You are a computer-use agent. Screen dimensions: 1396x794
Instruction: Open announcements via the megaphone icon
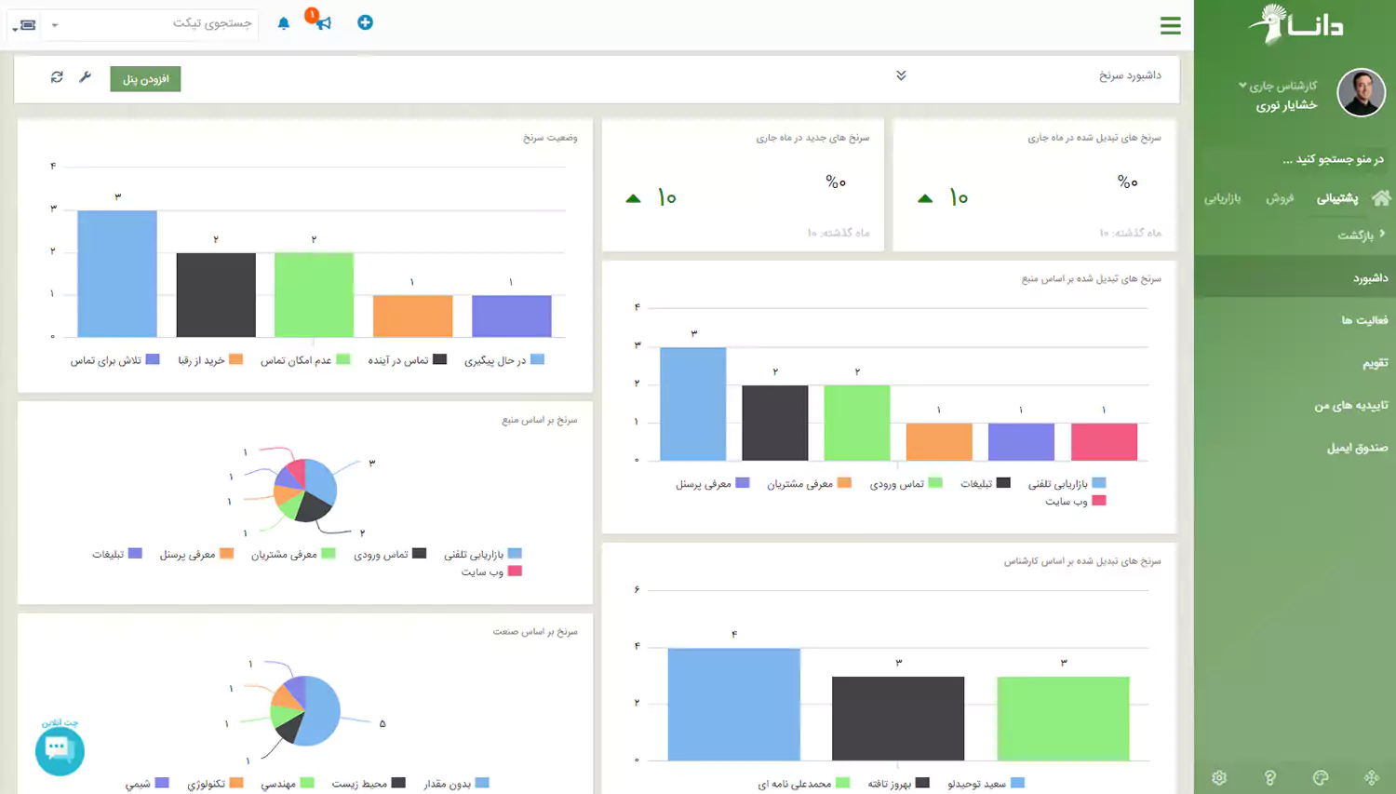pos(323,22)
